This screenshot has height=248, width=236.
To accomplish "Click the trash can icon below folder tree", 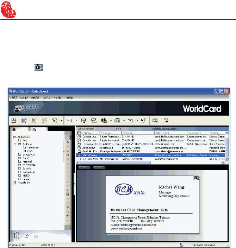I will [x=17, y=235].
